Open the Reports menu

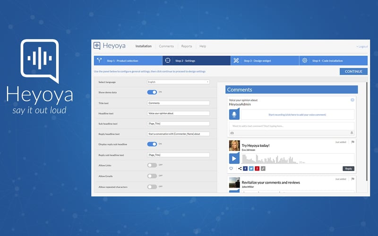pyautogui.click(x=187, y=46)
